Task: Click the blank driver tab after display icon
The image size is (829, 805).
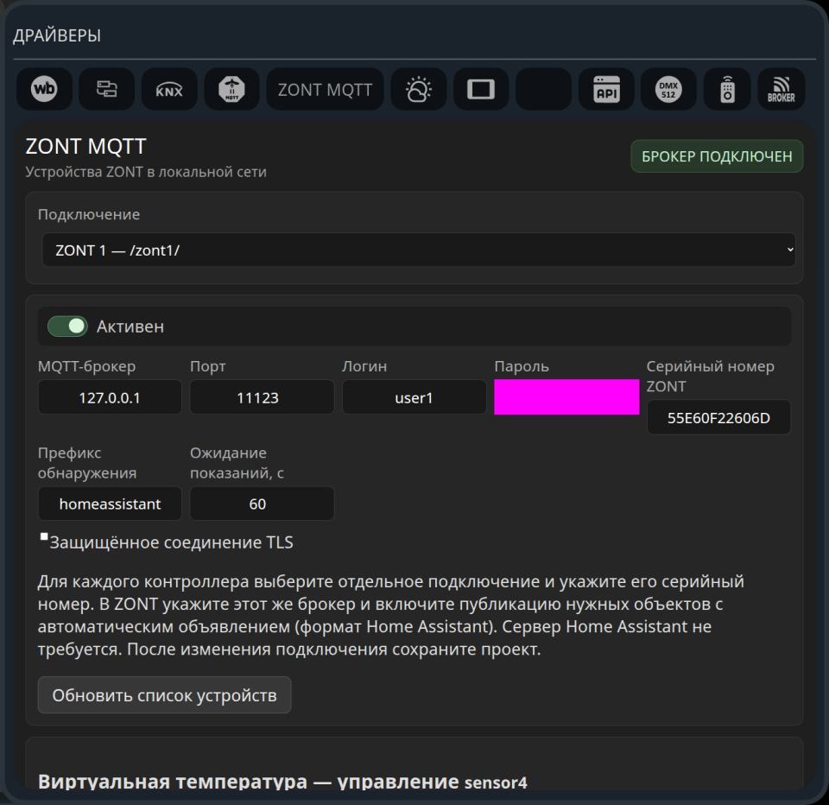Action: 543,89
